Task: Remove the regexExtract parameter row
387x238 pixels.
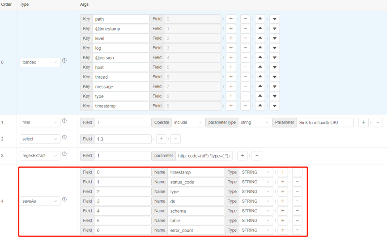Action: coord(257,156)
